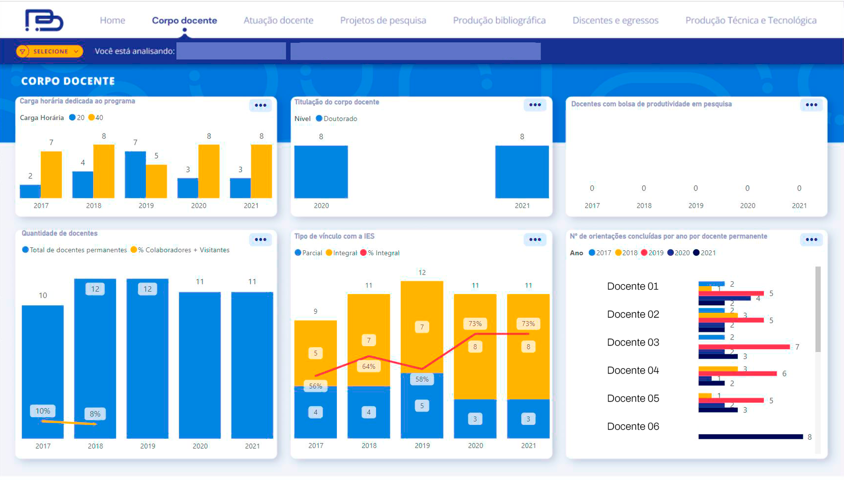
Task: Click 73% label on 2020 vínculo bar
Action: pyautogui.click(x=475, y=323)
